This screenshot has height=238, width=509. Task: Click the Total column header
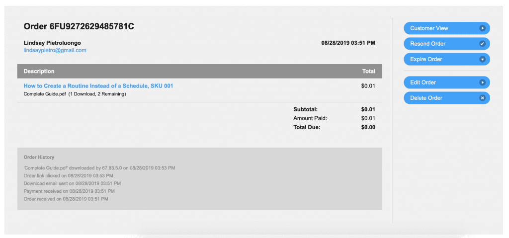click(x=368, y=71)
